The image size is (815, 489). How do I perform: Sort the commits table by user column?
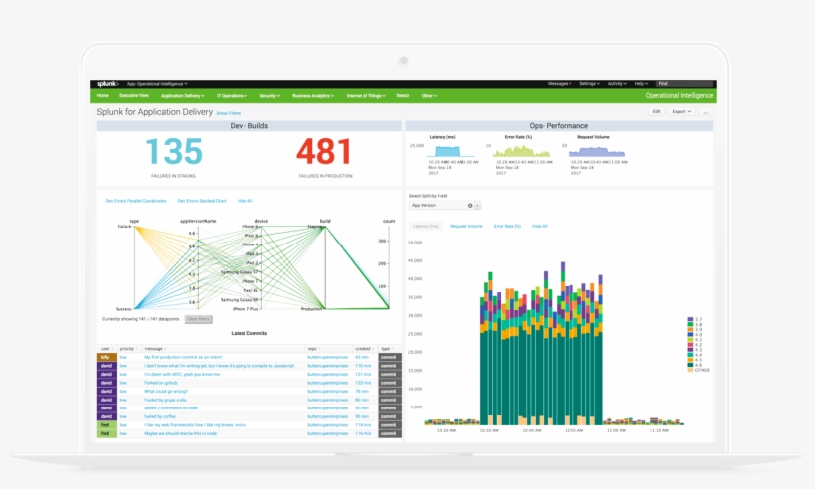pos(106,349)
